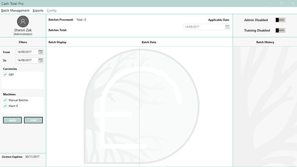The width and height of the screenshot is (297, 167).
Task: Click the apply filters button
Action: (12, 120)
